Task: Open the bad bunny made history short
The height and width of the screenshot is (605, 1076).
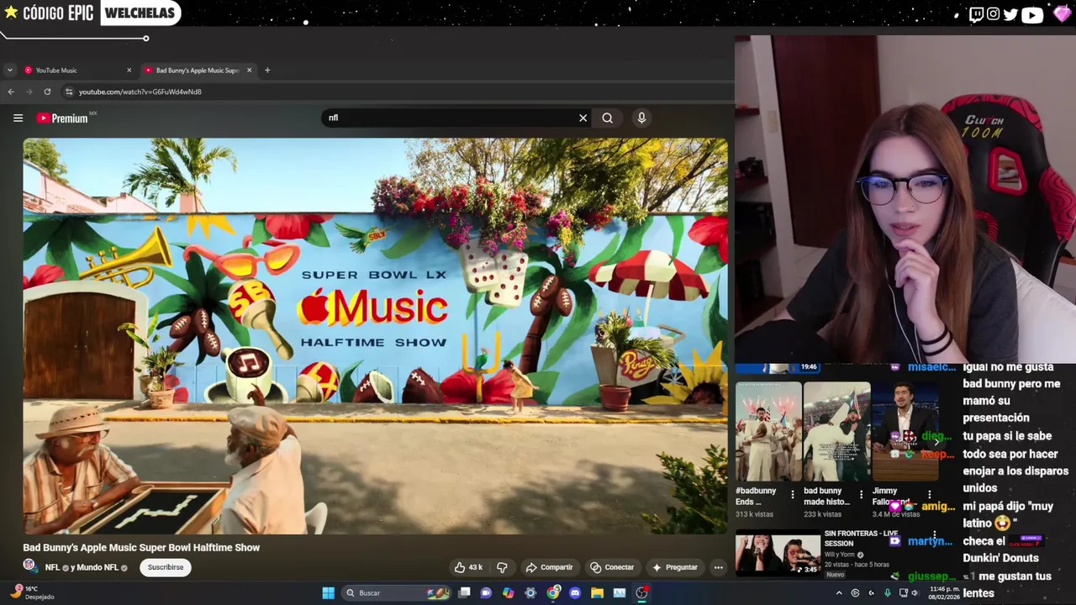Action: coord(836,431)
